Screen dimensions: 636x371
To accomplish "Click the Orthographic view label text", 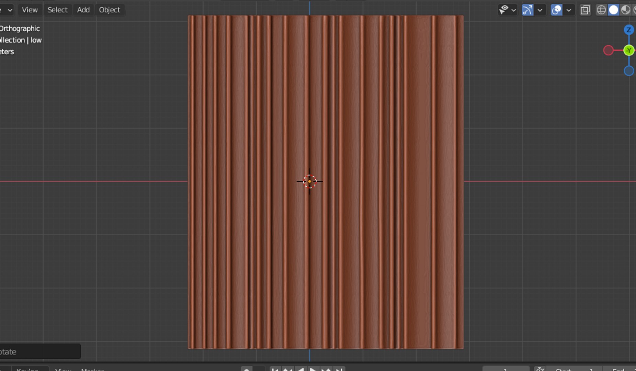I will tap(20, 29).
